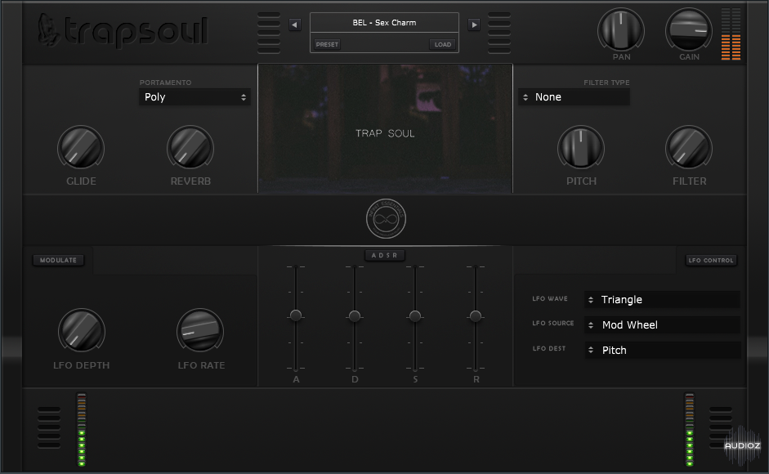
Task: Click the GLIDE knob
Action: point(81,148)
